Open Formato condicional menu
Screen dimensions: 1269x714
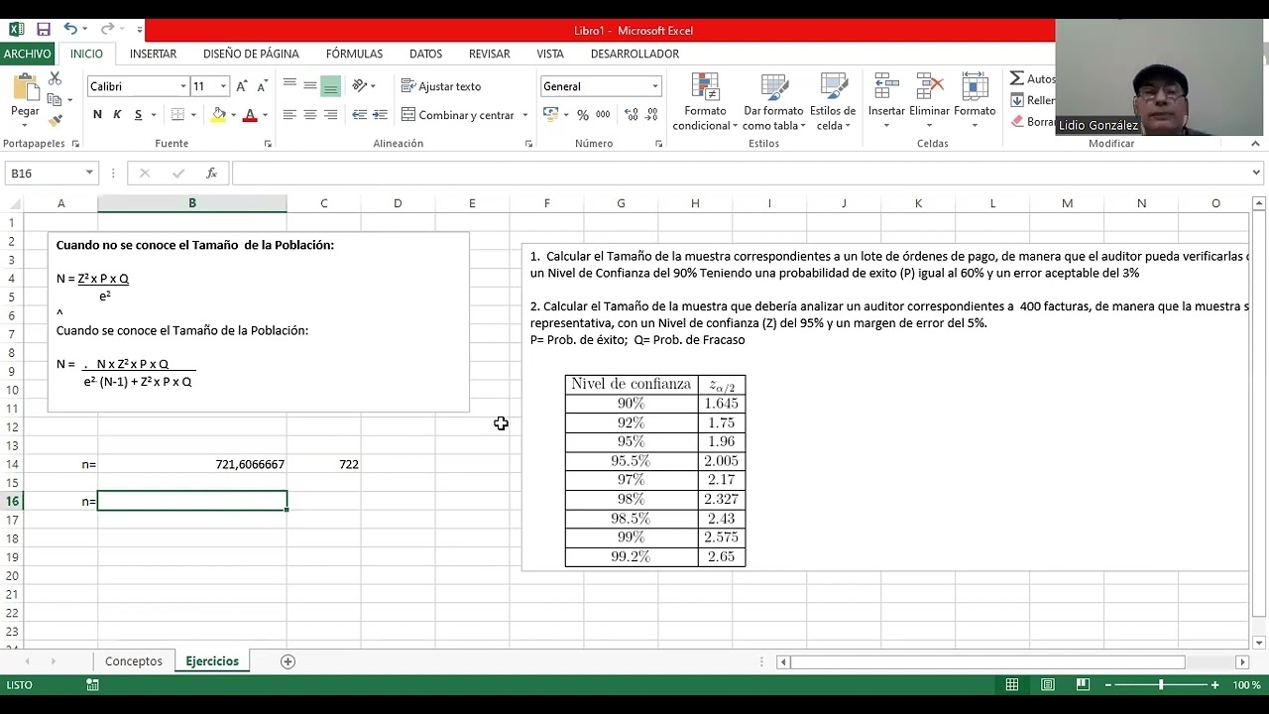(705, 101)
